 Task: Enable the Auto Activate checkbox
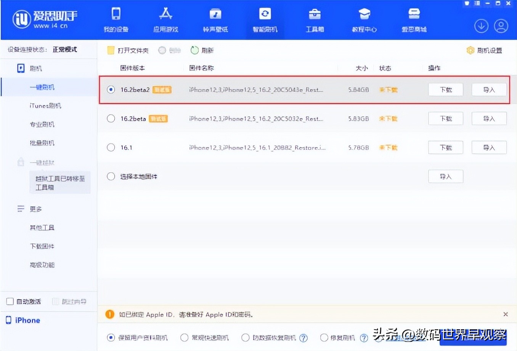tap(10, 301)
